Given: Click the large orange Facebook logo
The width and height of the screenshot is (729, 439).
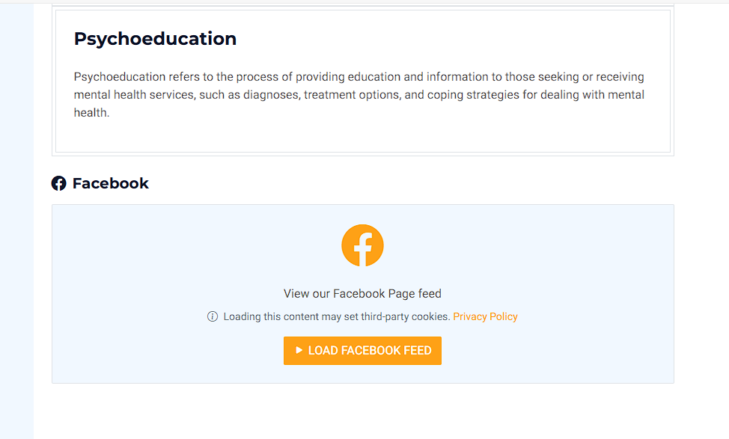Looking at the screenshot, I should tap(362, 245).
